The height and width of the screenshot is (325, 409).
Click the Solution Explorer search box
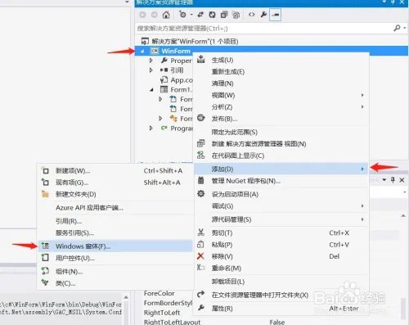click(272, 28)
